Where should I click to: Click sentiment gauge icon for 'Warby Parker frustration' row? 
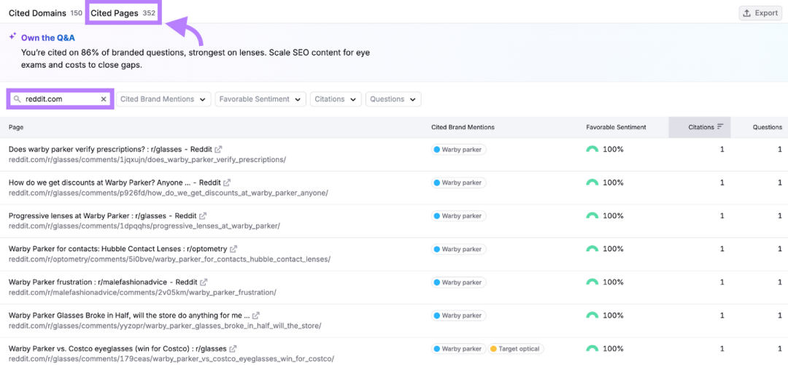(x=592, y=282)
